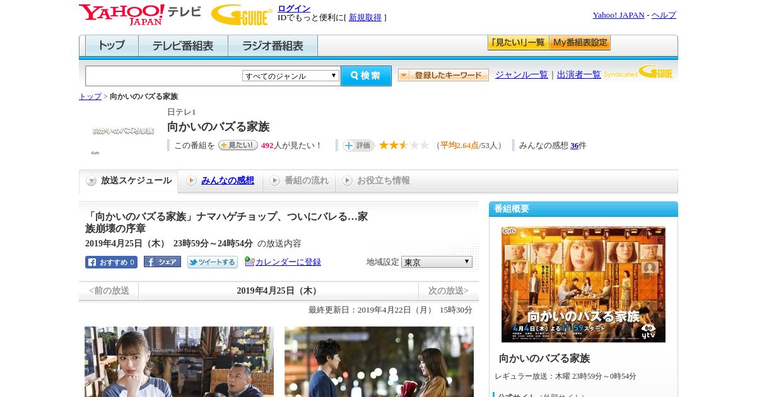This screenshot has width=757, height=397.
Task: Click the 最終更新日 timestamp text
Action: (390, 310)
